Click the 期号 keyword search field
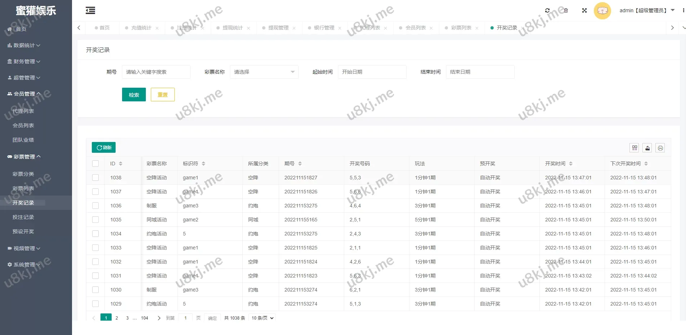The image size is (686, 335). tap(156, 72)
